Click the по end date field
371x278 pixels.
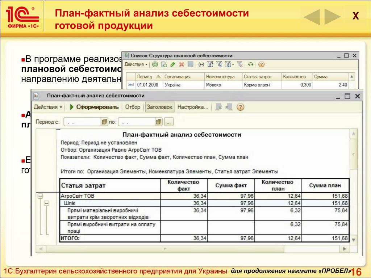coord(137,122)
